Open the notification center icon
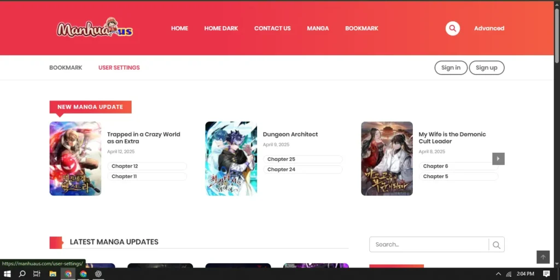 pos(546,274)
